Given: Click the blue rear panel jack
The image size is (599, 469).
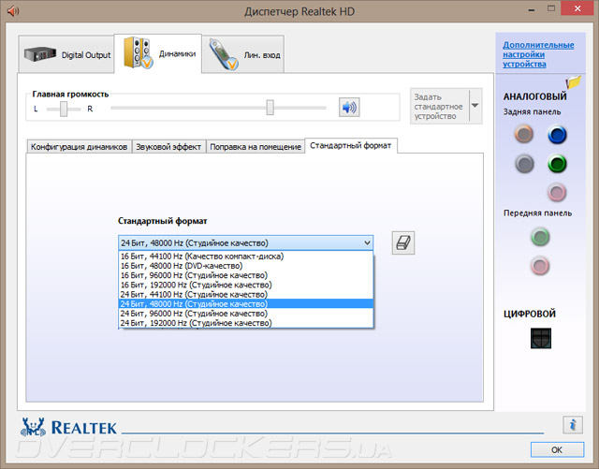Looking at the screenshot, I should 557,134.
